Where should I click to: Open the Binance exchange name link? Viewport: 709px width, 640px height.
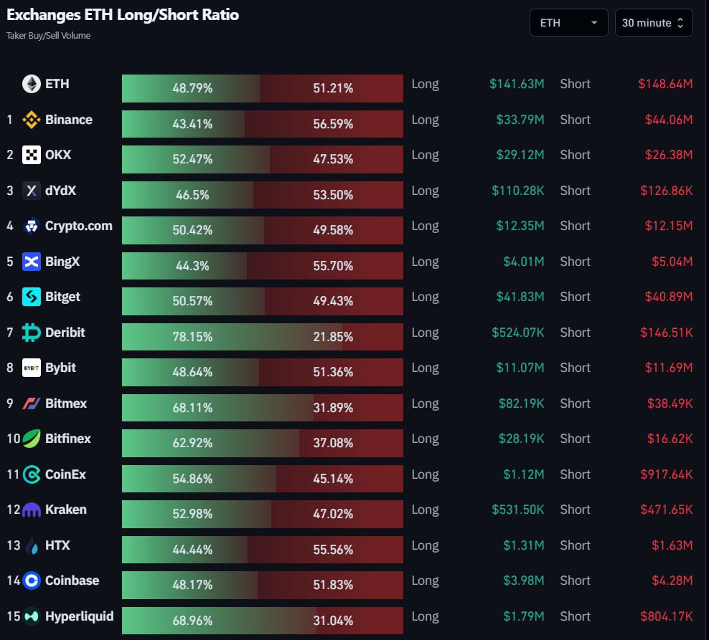point(69,120)
